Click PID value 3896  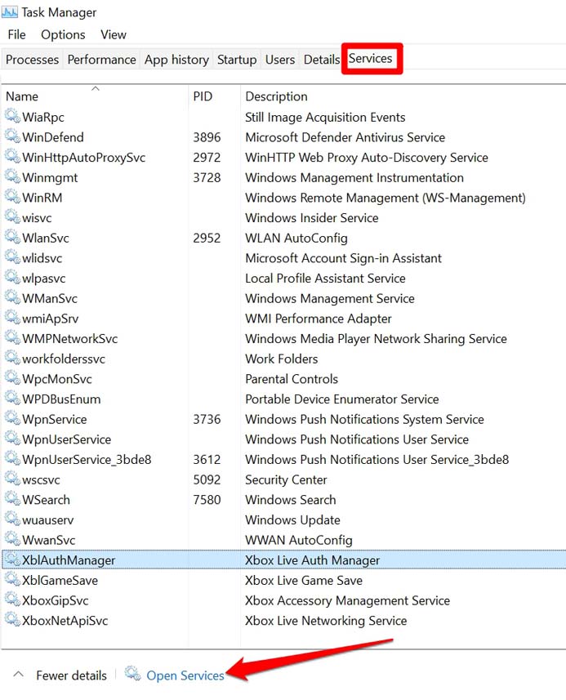207,137
